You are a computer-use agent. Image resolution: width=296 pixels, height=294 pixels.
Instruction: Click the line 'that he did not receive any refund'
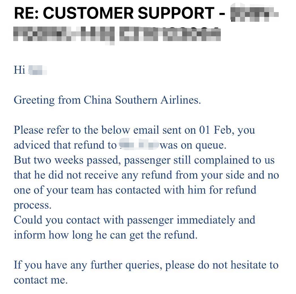click(93, 175)
